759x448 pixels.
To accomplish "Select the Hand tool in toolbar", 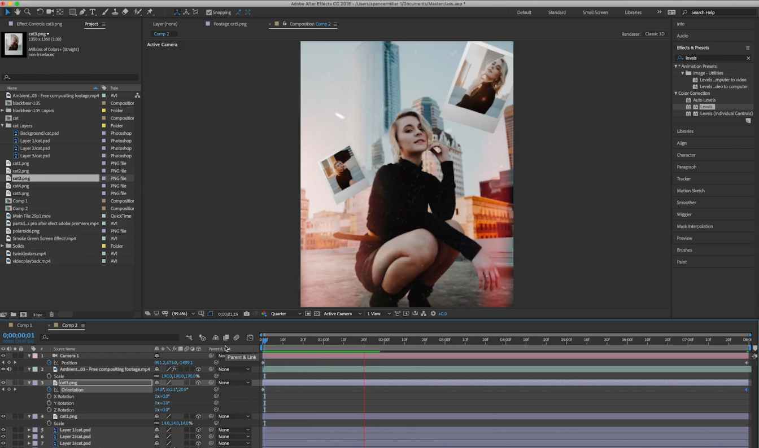I will [18, 12].
